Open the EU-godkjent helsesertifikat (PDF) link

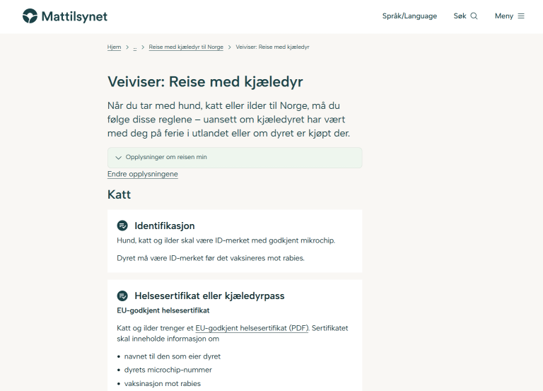click(x=252, y=328)
